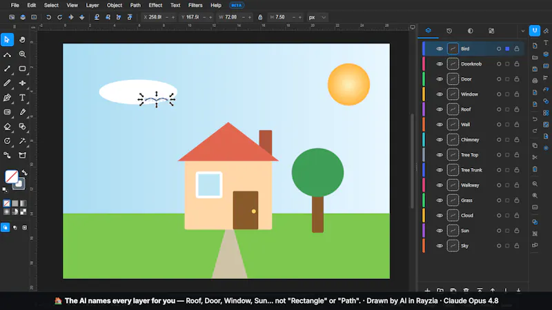Move layer up with arrow icon
The width and height of the screenshot is (552, 310).
493,290
